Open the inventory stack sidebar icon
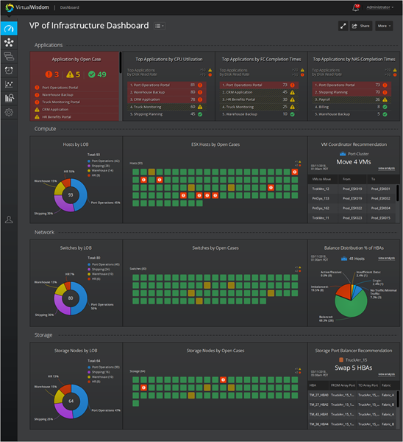This screenshot has width=403, height=442. pyautogui.click(x=9, y=57)
